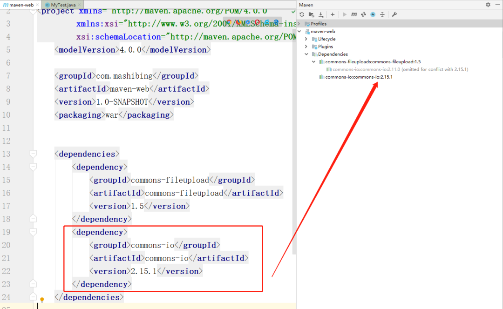Click the Run Maven build arrow

(345, 14)
